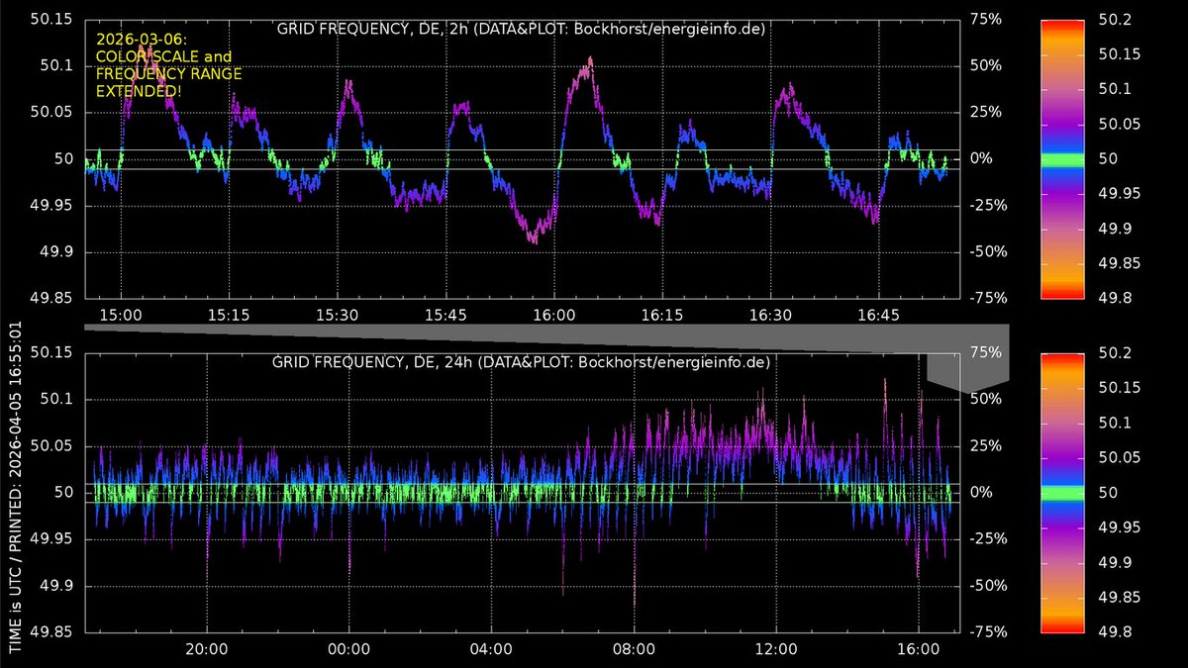Click the 50.15 left-axis label on 2h plot
The width and height of the screenshot is (1188, 668).
pyautogui.click(x=52, y=19)
